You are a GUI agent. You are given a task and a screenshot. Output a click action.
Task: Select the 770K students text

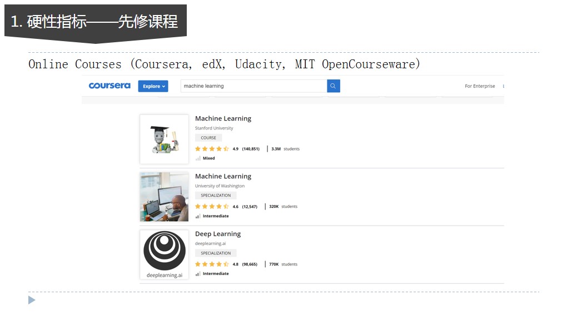283,264
